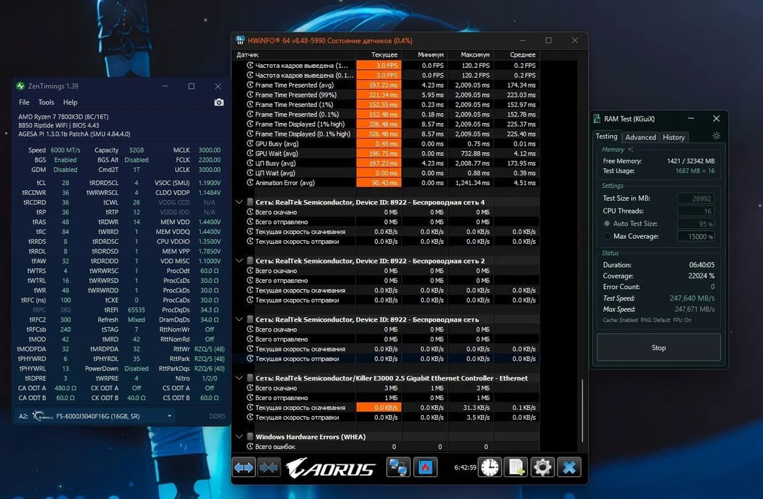
Task: Open the Tools menu in ZenTimings
Action: (46, 102)
